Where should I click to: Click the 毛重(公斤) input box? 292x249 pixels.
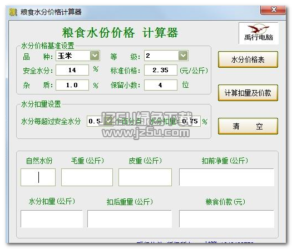[87, 177]
